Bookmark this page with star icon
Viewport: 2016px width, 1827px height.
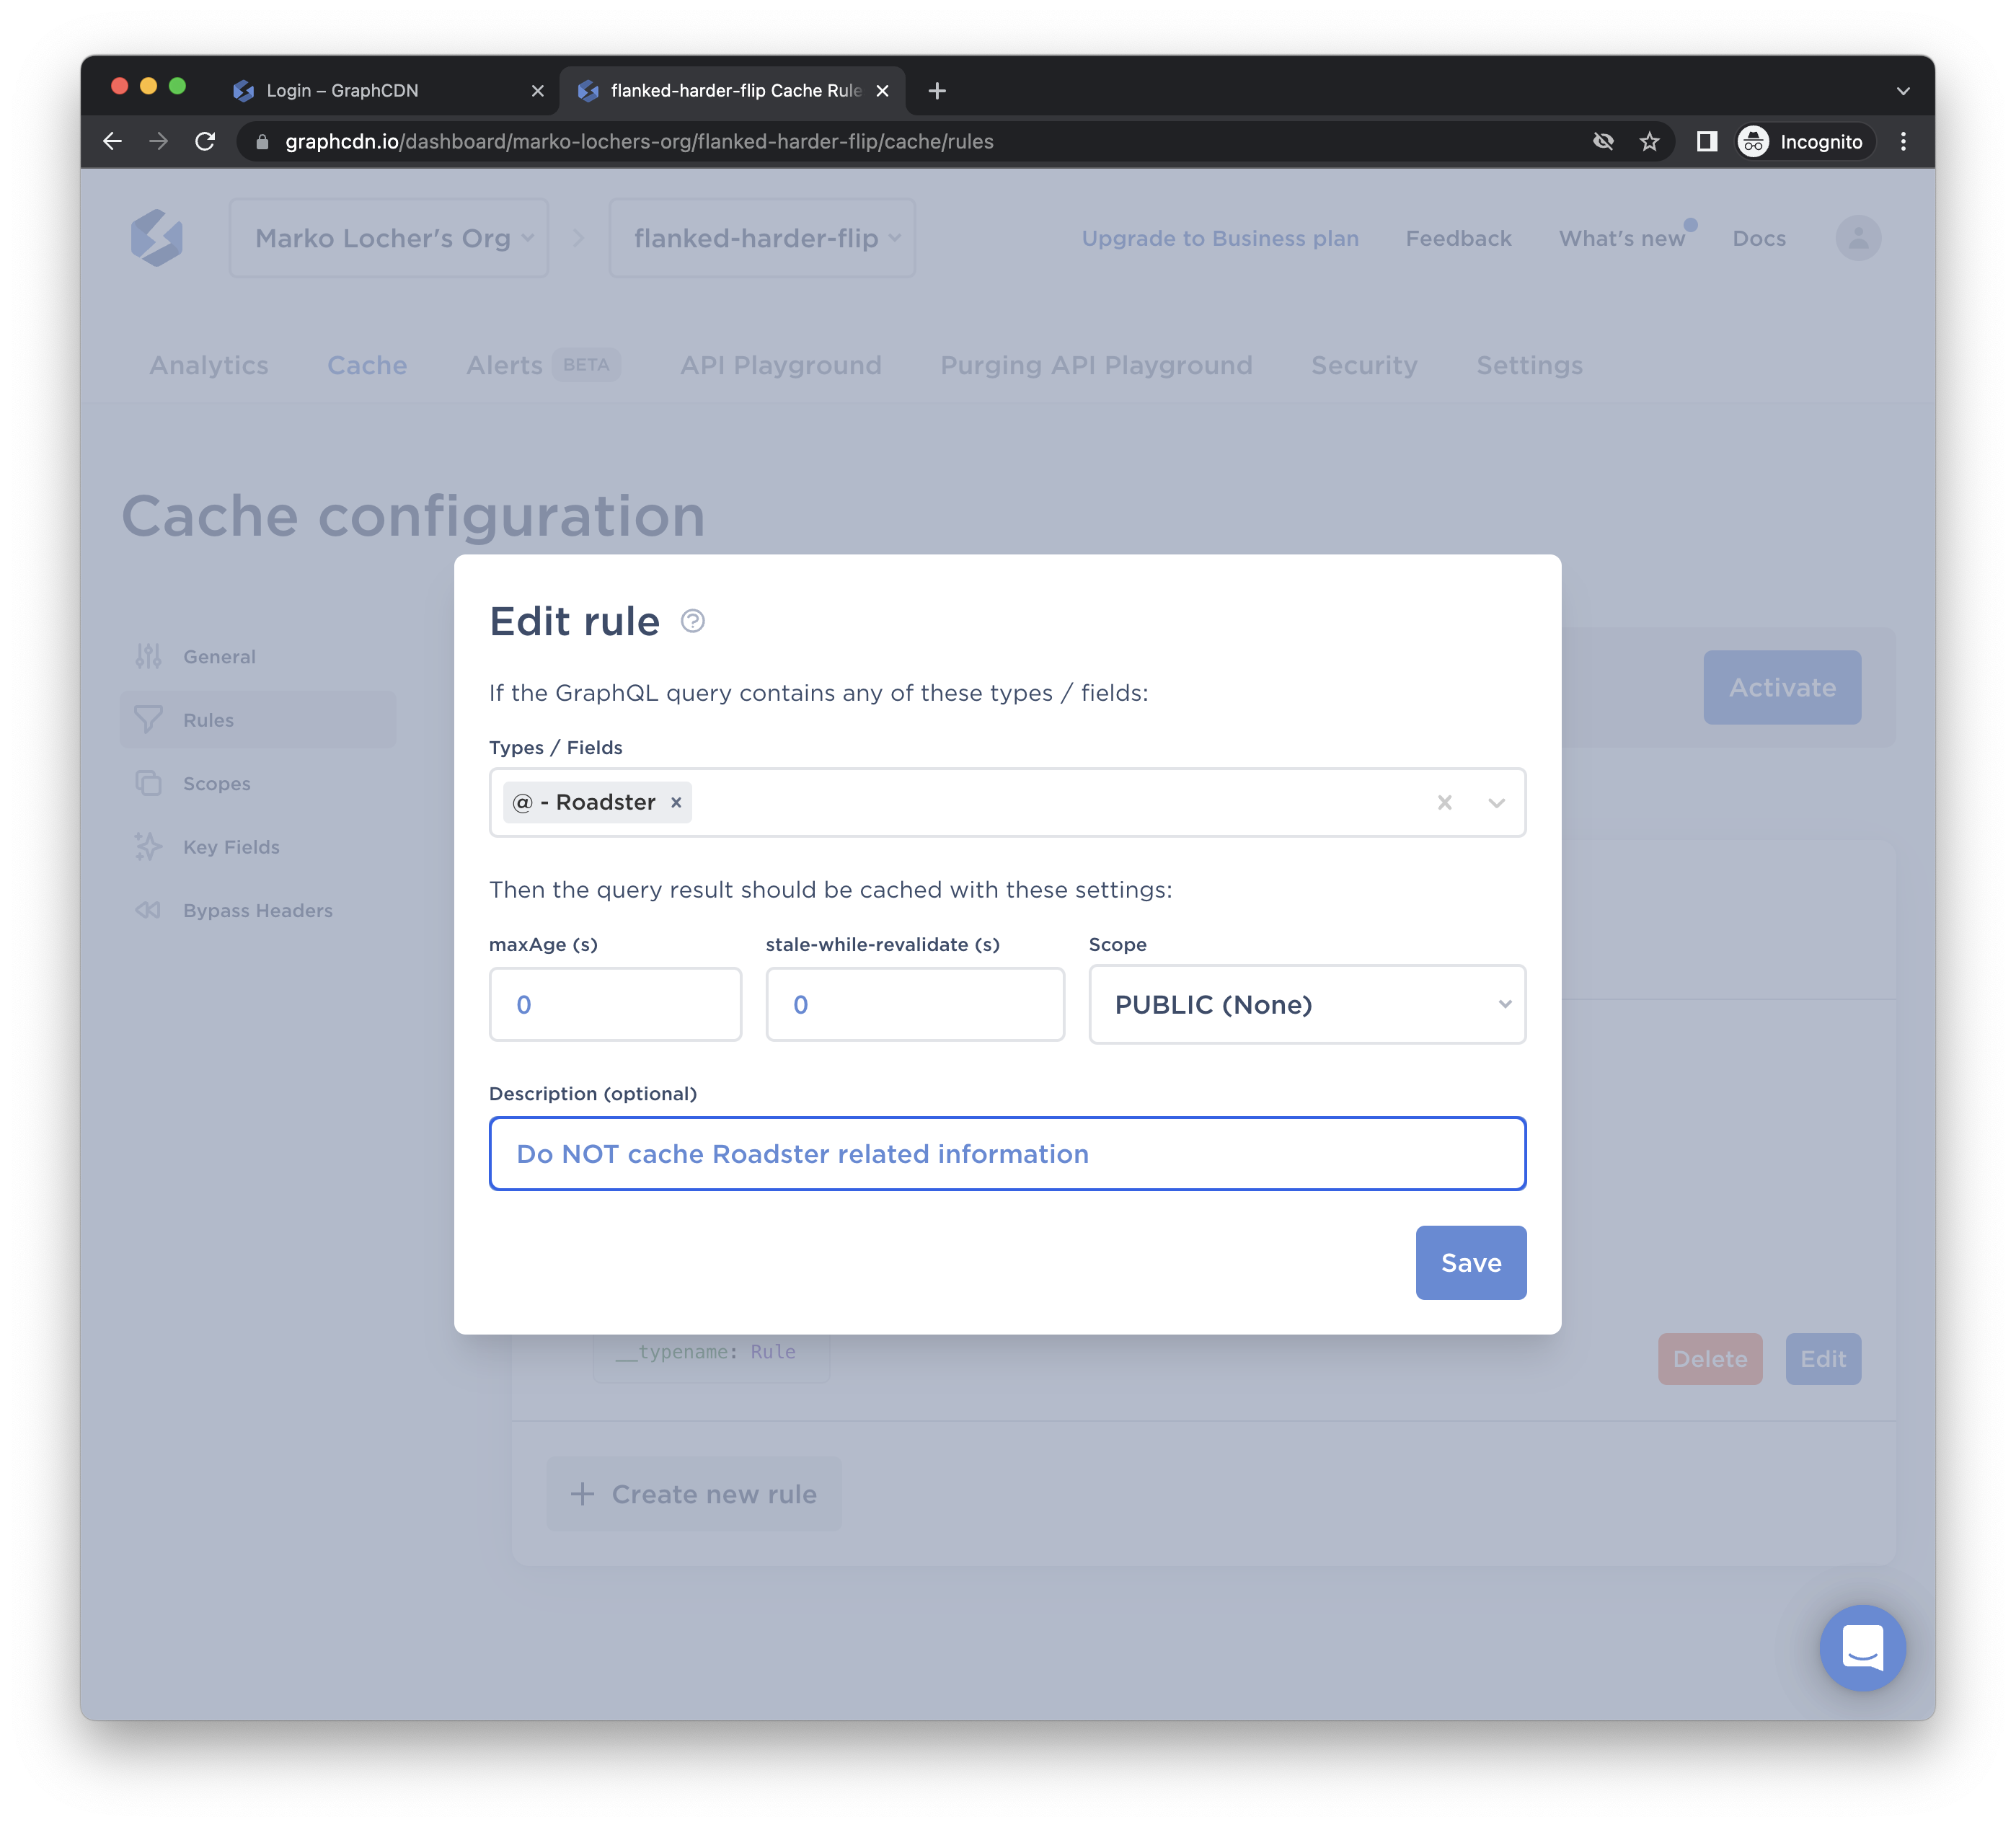[x=1649, y=142]
